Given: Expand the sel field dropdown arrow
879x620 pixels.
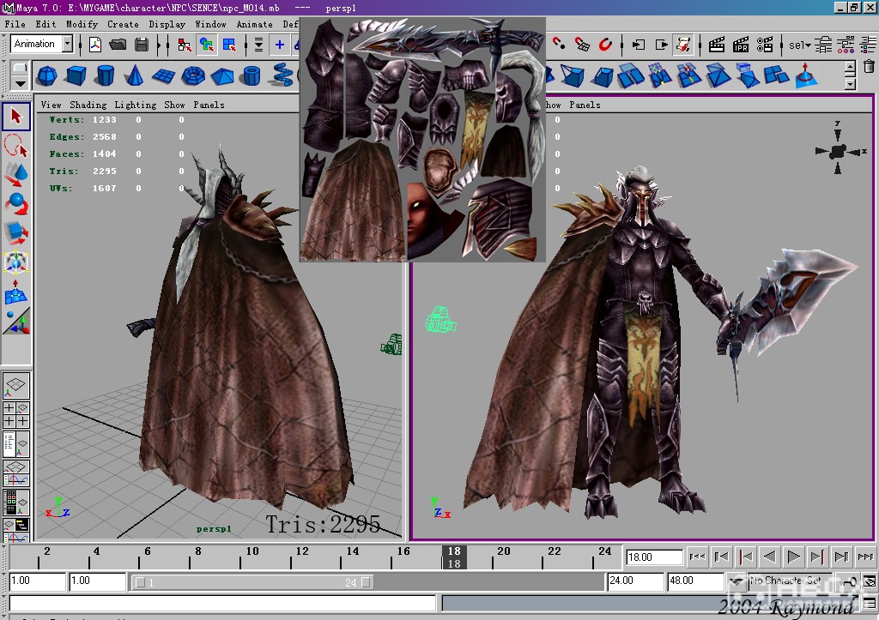Looking at the screenshot, I should point(807,45).
